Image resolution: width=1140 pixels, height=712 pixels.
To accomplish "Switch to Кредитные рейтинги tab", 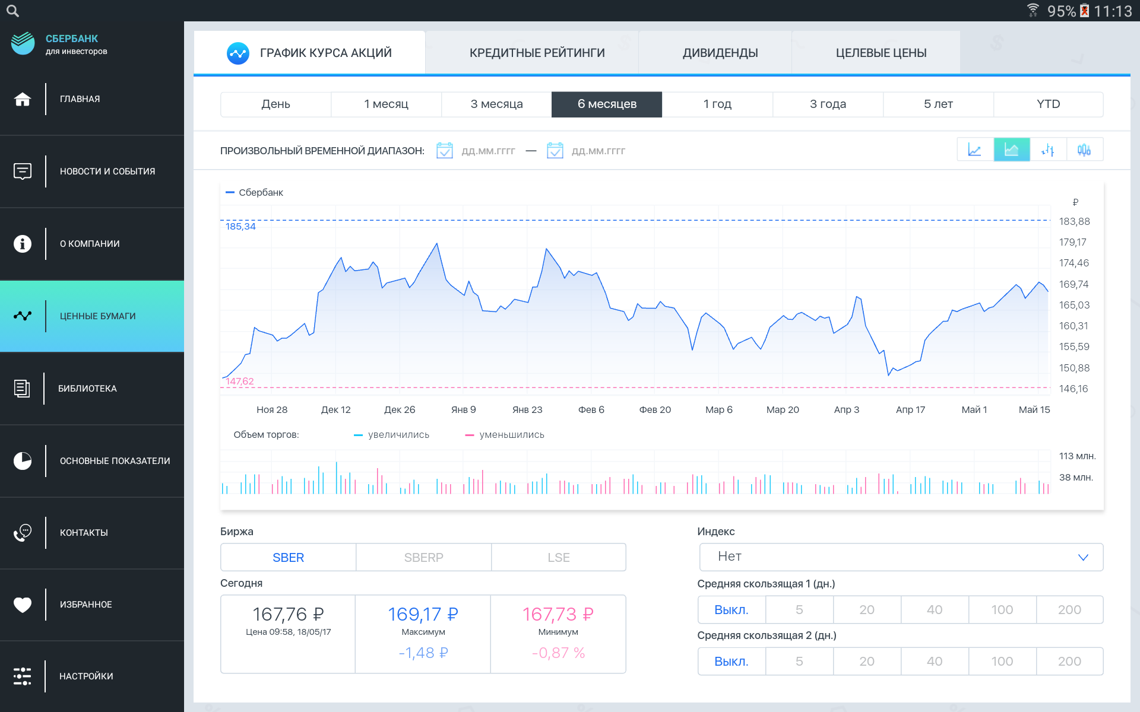I will (x=537, y=53).
